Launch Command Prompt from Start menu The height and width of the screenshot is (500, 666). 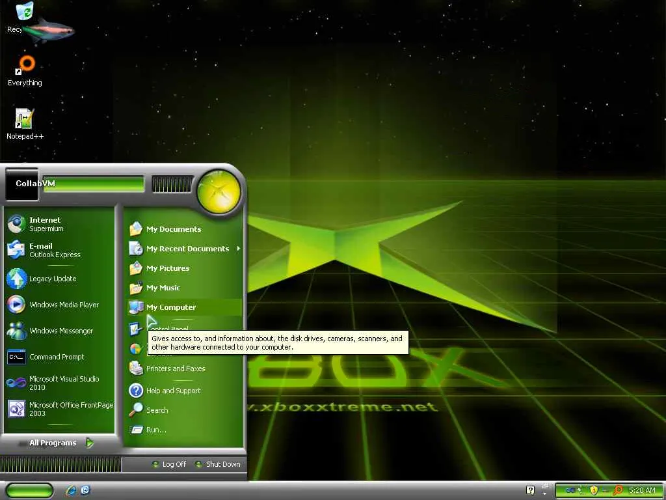[x=59, y=357]
